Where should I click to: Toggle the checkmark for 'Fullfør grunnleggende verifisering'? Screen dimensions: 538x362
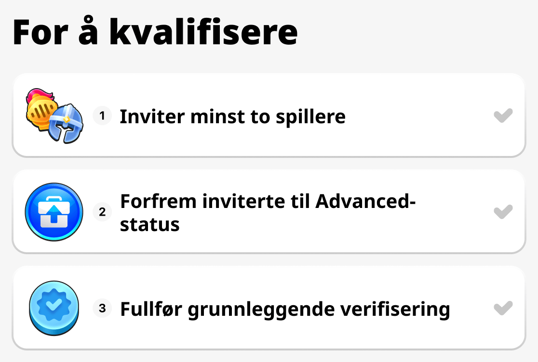[504, 308]
